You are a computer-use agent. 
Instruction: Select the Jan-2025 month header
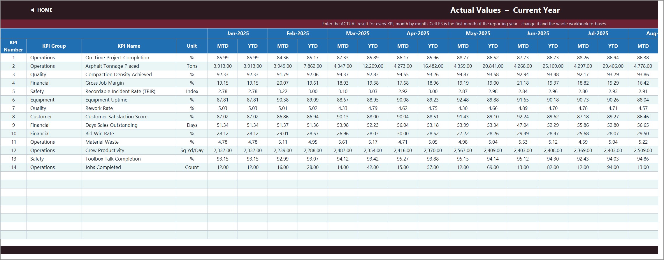(x=238, y=33)
